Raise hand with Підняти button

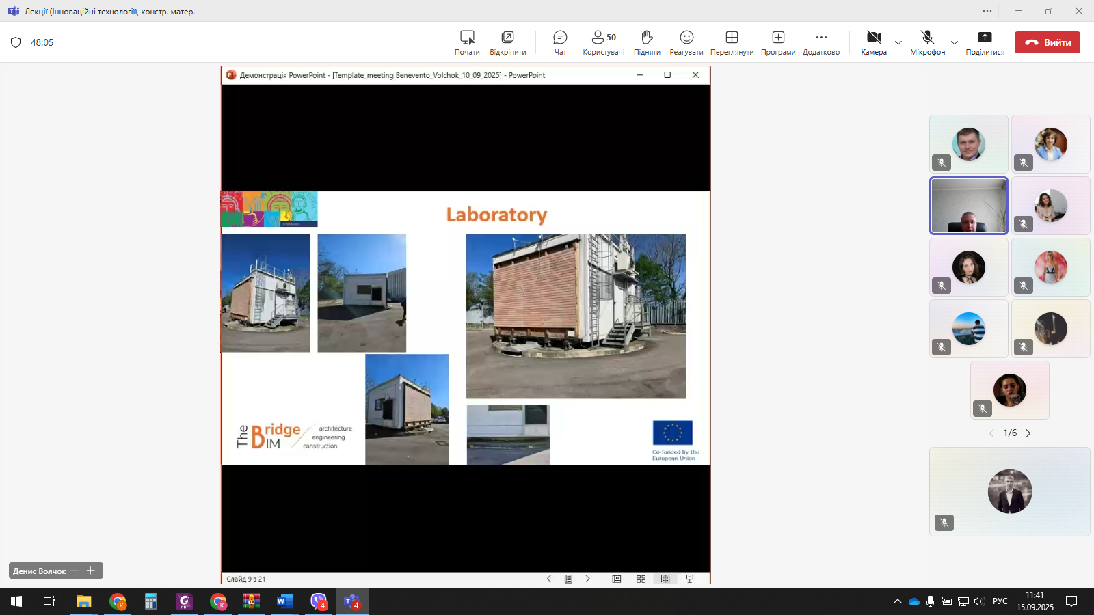[647, 42]
